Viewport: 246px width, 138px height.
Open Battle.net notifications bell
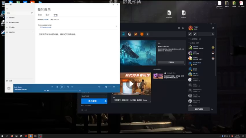(183, 28)
